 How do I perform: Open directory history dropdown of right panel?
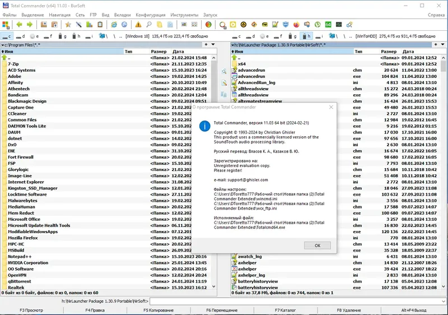(442, 45)
